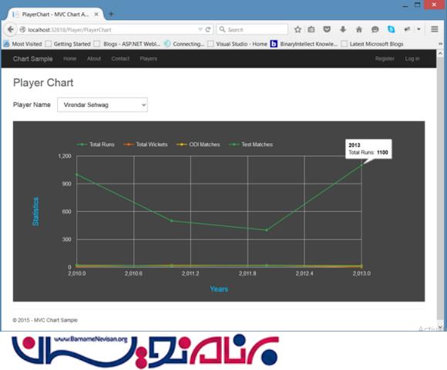Screen dimensions: 447x370
Task: Reload the page with refresh icon
Action: [x=208, y=29]
